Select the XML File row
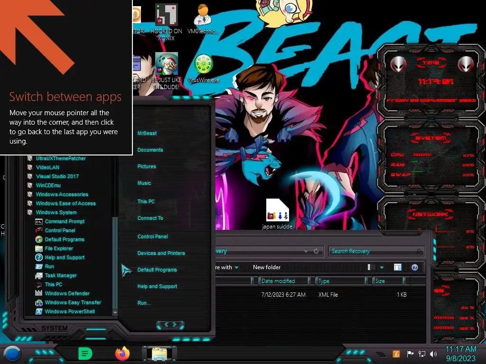 pos(321,295)
